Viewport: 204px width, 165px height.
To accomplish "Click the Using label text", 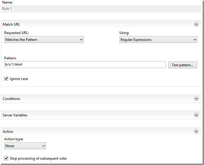I will coord(124,33).
